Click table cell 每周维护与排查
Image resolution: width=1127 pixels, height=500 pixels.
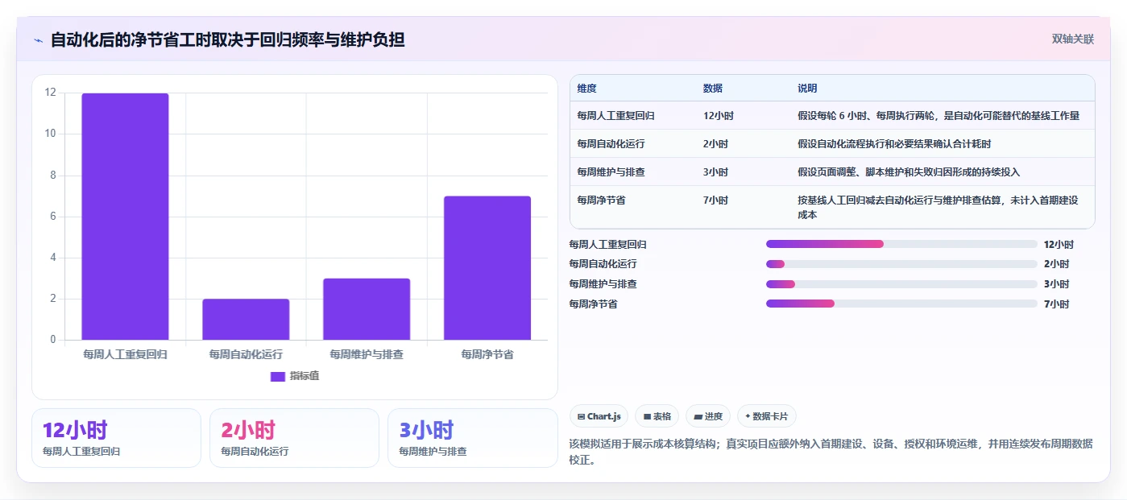(611, 172)
